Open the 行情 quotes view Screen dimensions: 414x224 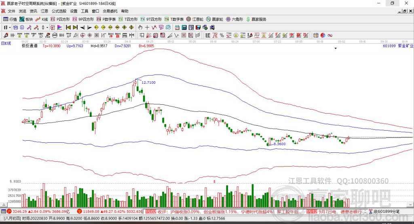[10, 19]
